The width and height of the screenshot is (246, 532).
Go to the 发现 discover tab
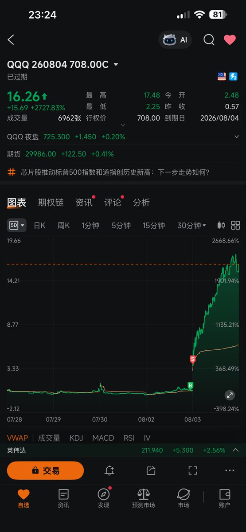tap(104, 498)
